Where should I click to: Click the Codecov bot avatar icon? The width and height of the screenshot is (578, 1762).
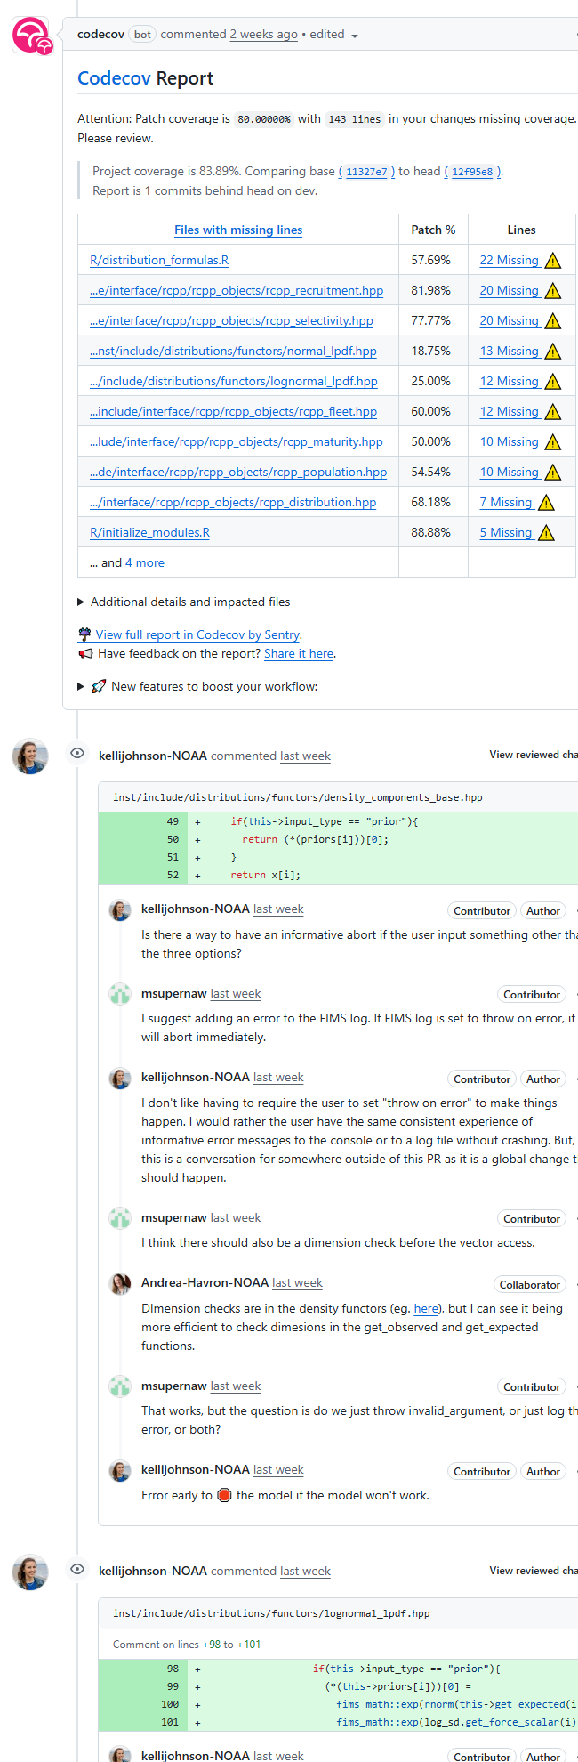[32, 36]
